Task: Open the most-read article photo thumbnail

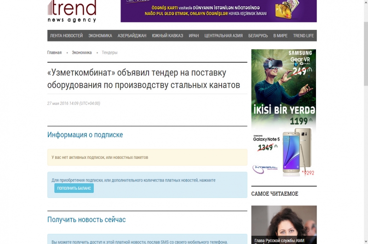Action: pos(284,224)
